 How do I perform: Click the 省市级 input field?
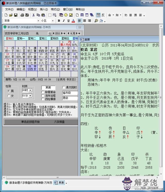tap(70, 93)
